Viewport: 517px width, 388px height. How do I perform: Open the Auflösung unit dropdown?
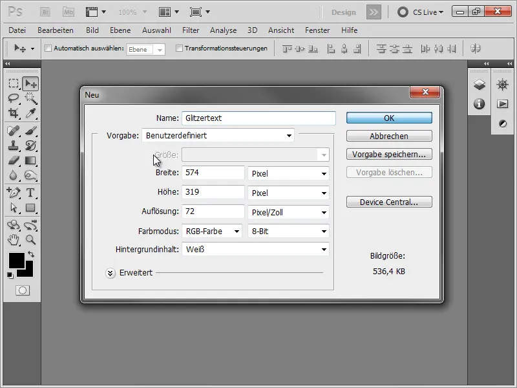[288, 212]
